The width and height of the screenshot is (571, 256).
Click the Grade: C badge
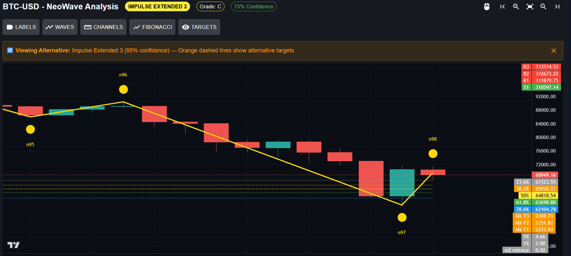210,7
